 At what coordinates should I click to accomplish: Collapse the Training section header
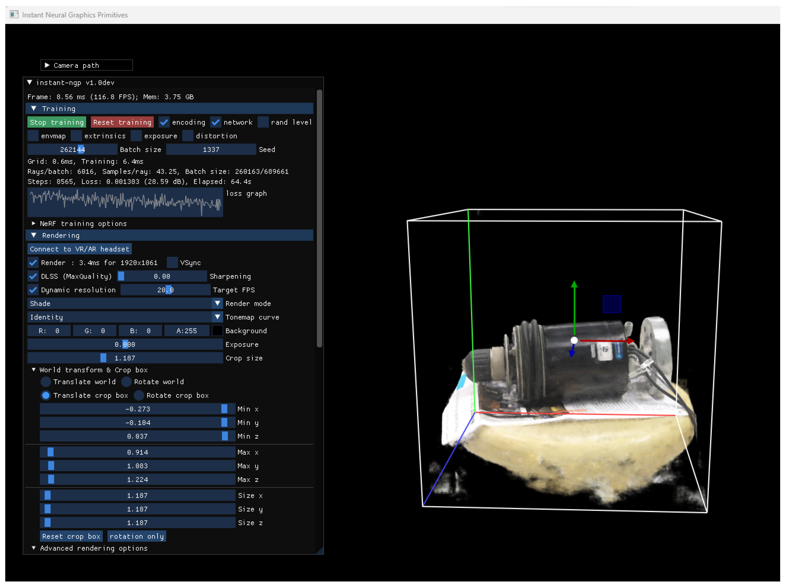pos(169,108)
